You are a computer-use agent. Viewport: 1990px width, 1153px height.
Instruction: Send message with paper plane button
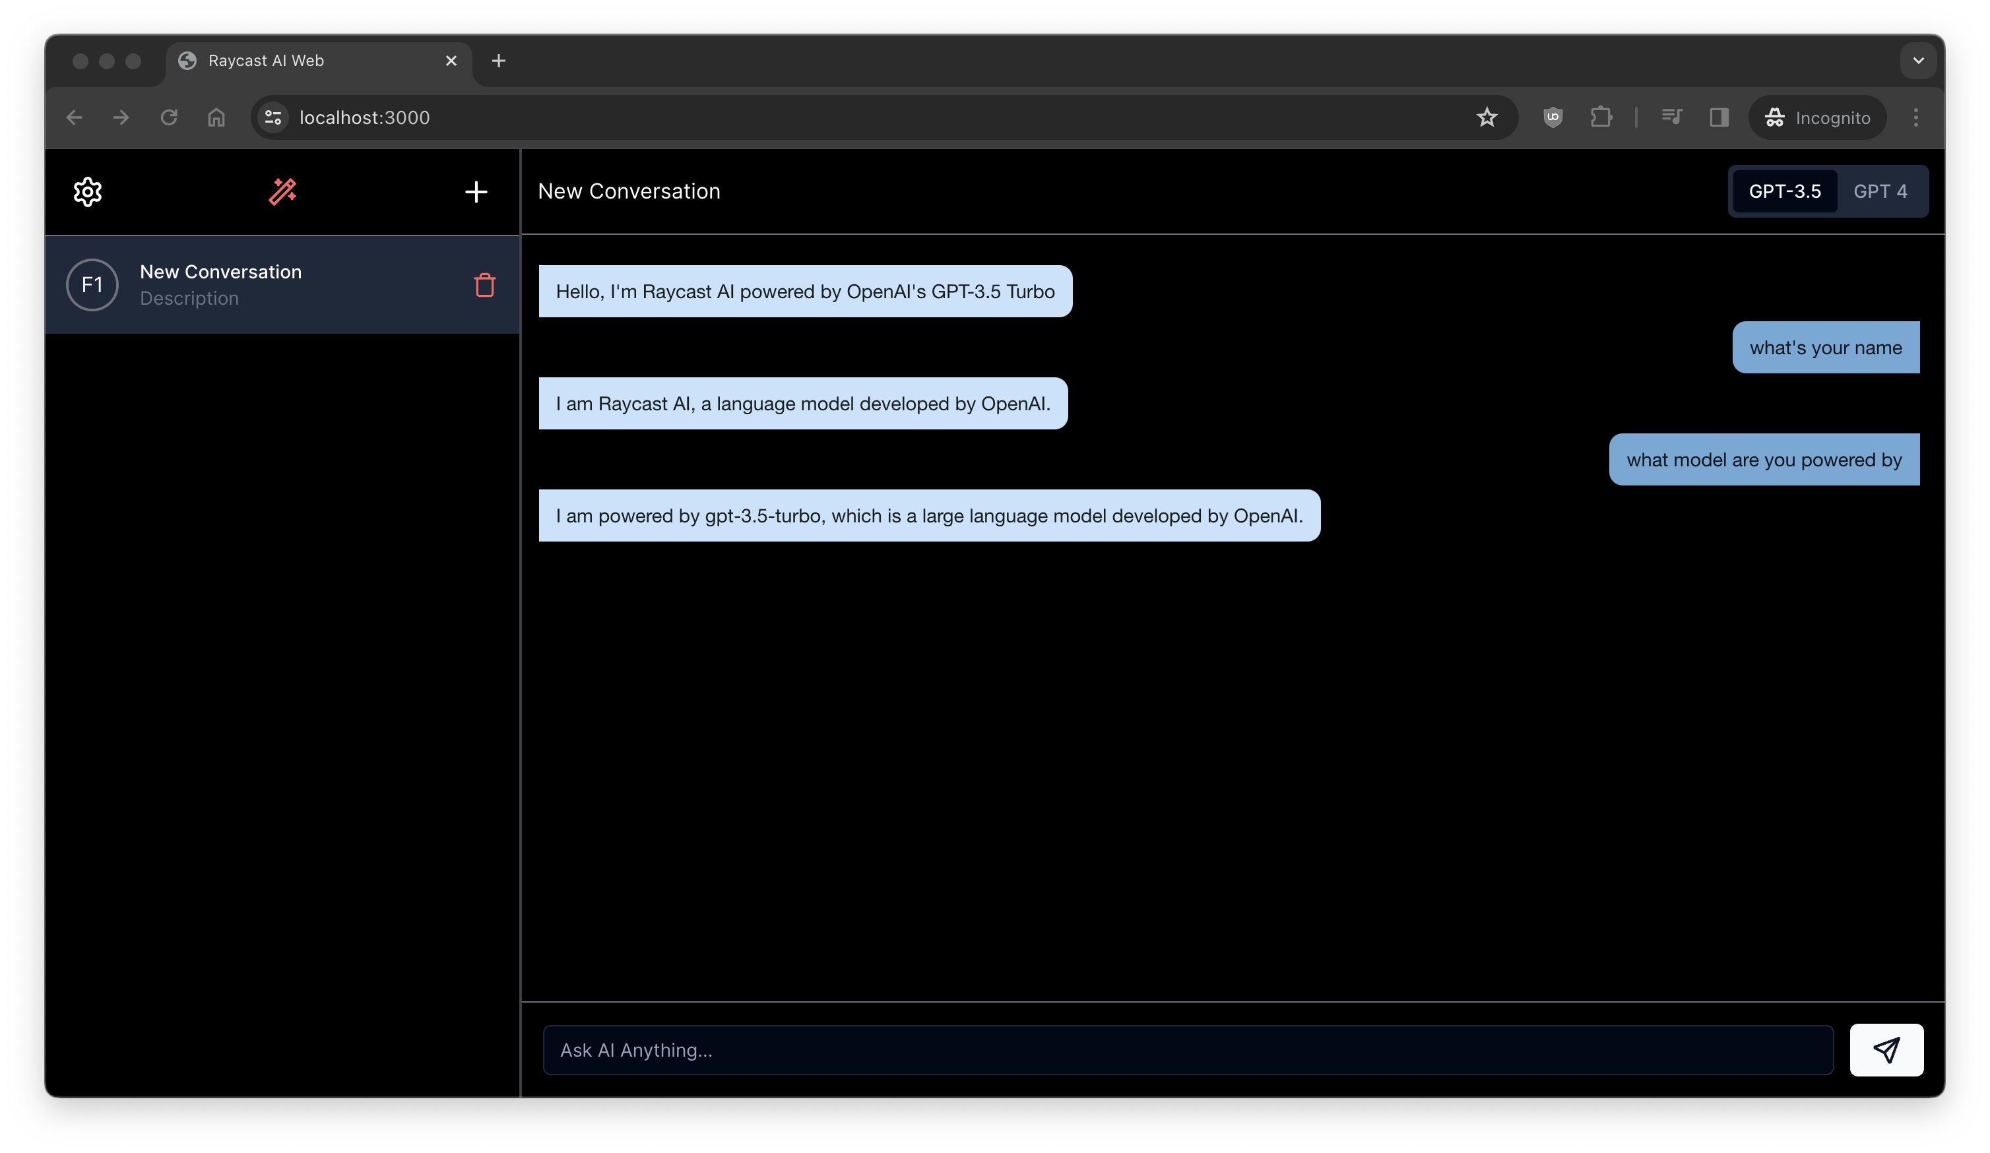(1886, 1049)
